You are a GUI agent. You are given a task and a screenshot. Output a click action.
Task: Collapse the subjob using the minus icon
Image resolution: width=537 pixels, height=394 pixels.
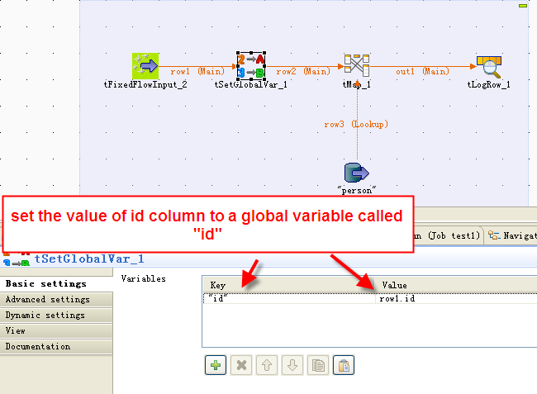point(523,6)
